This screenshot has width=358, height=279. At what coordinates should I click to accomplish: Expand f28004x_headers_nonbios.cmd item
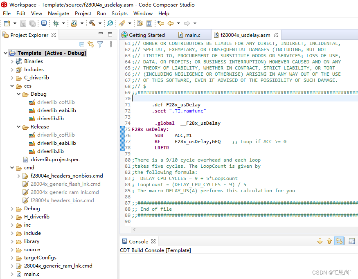(19, 176)
